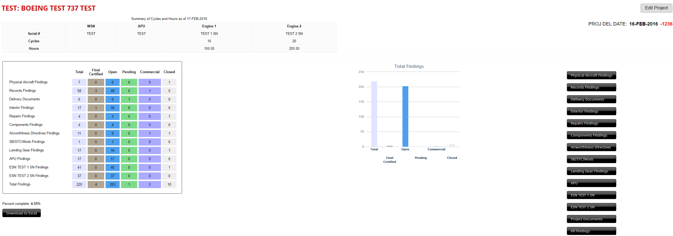Click Engine 1 serial TEST 1 SN
673x236 pixels.
pyautogui.click(x=209, y=34)
